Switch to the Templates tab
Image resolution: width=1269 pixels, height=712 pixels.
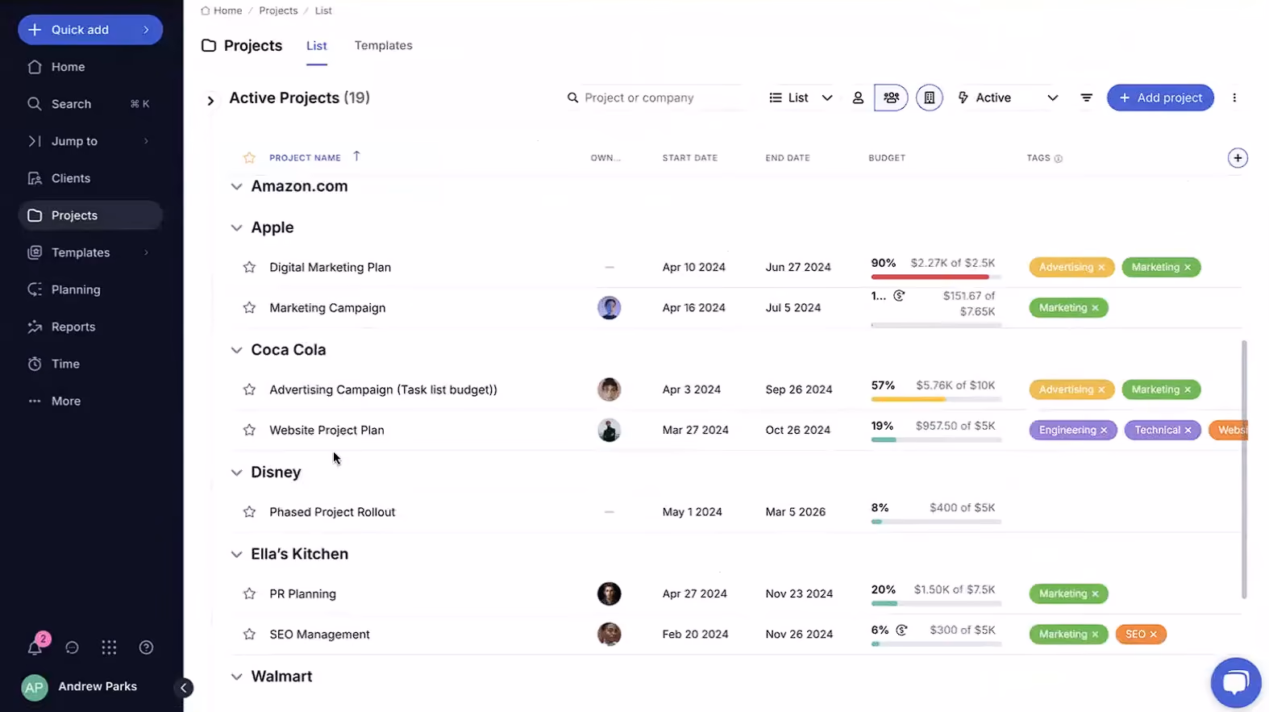383,46
